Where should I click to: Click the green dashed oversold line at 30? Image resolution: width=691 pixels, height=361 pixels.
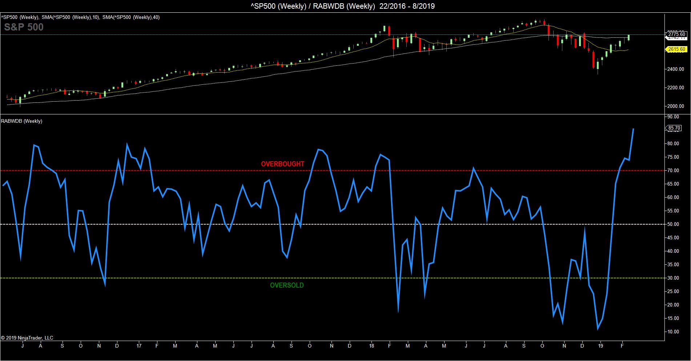click(x=332, y=278)
